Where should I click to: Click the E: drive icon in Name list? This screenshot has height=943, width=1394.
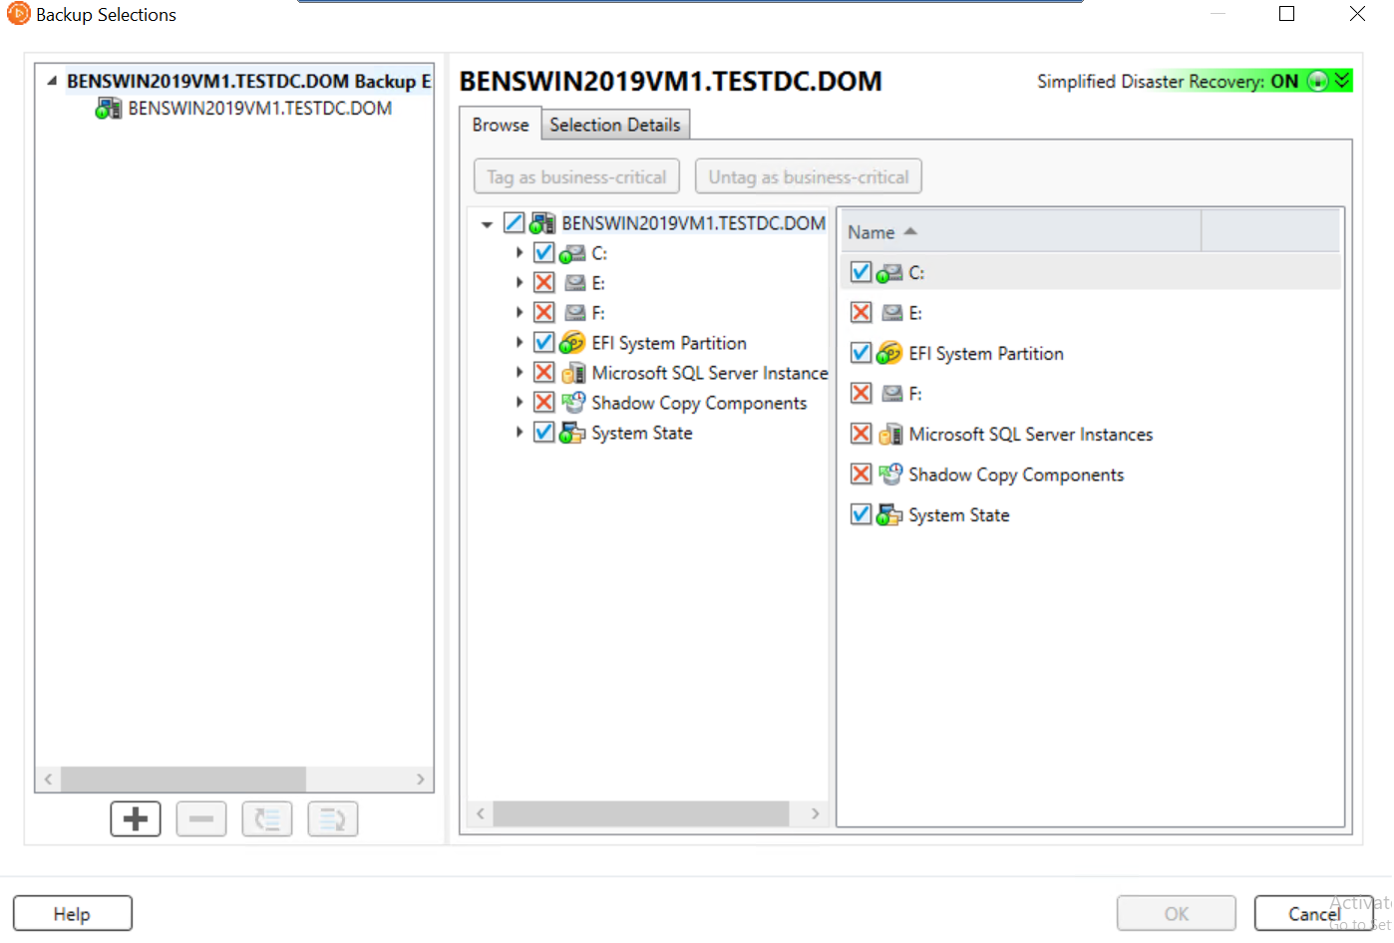(x=892, y=313)
